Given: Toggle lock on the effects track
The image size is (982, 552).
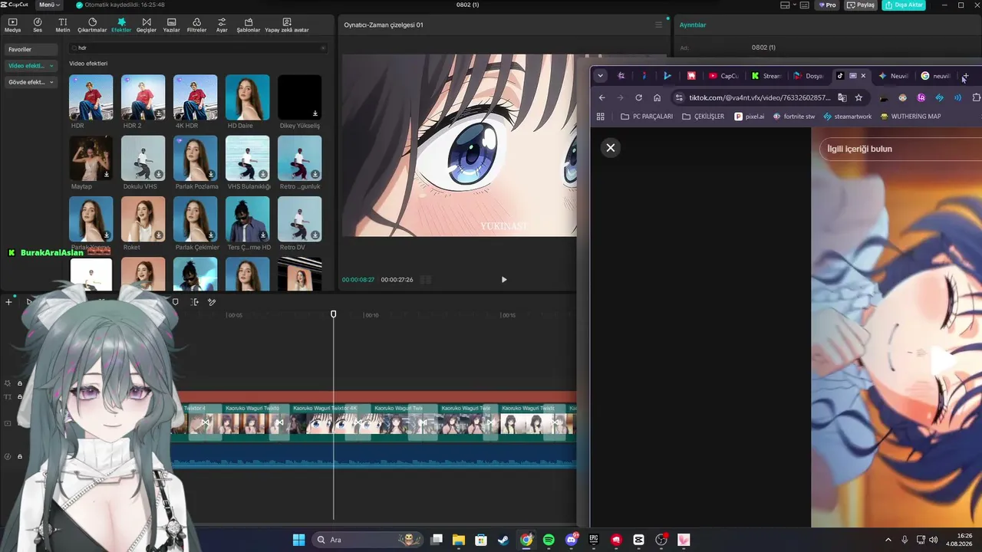Looking at the screenshot, I should [x=20, y=383].
